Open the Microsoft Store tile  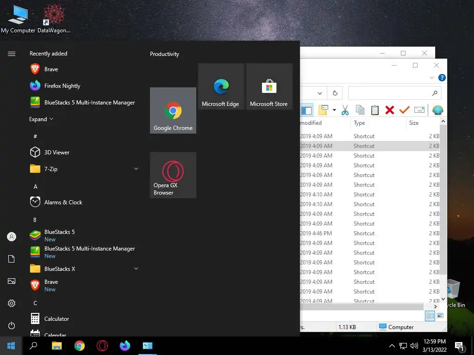269,86
